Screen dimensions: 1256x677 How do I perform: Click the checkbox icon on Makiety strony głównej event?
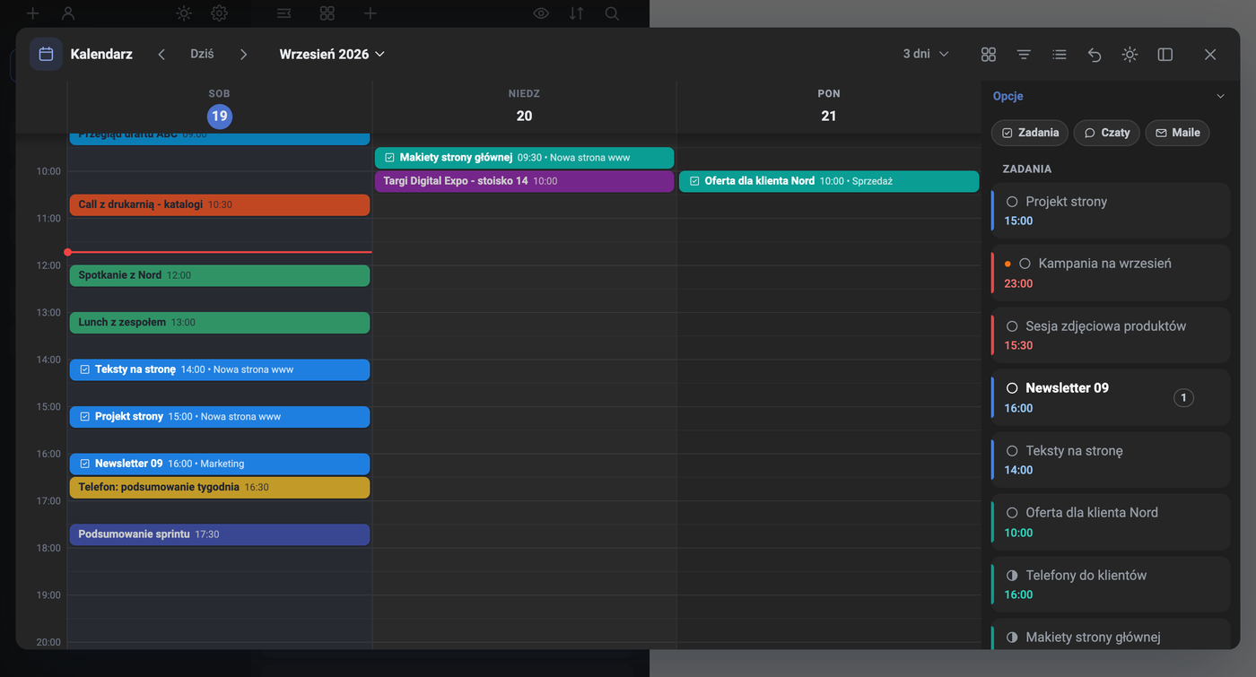389,158
